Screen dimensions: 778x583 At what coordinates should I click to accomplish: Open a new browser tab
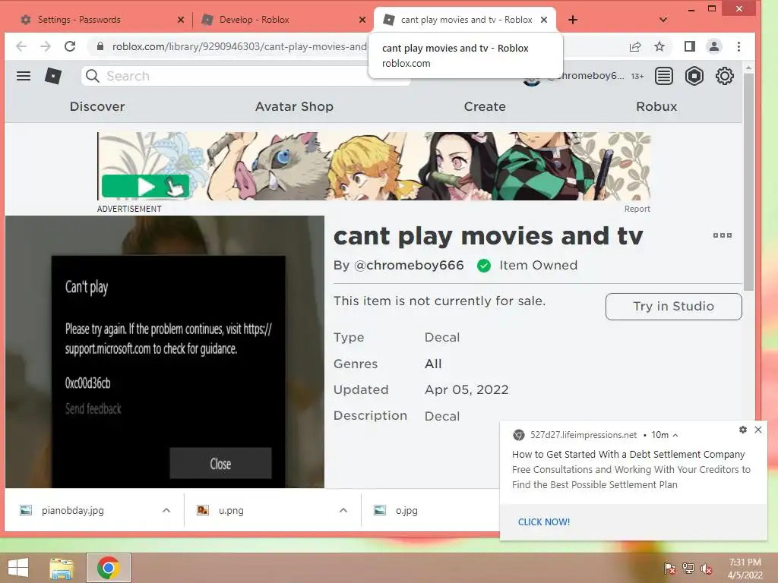(573, 20)
